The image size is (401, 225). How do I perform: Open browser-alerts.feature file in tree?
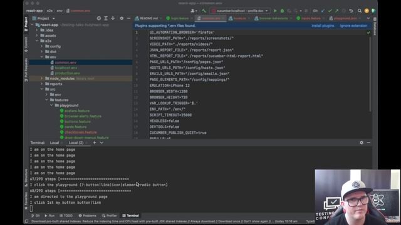click(83, 116)
